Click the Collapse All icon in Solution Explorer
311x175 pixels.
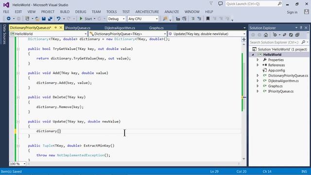(x=297, y=35)
